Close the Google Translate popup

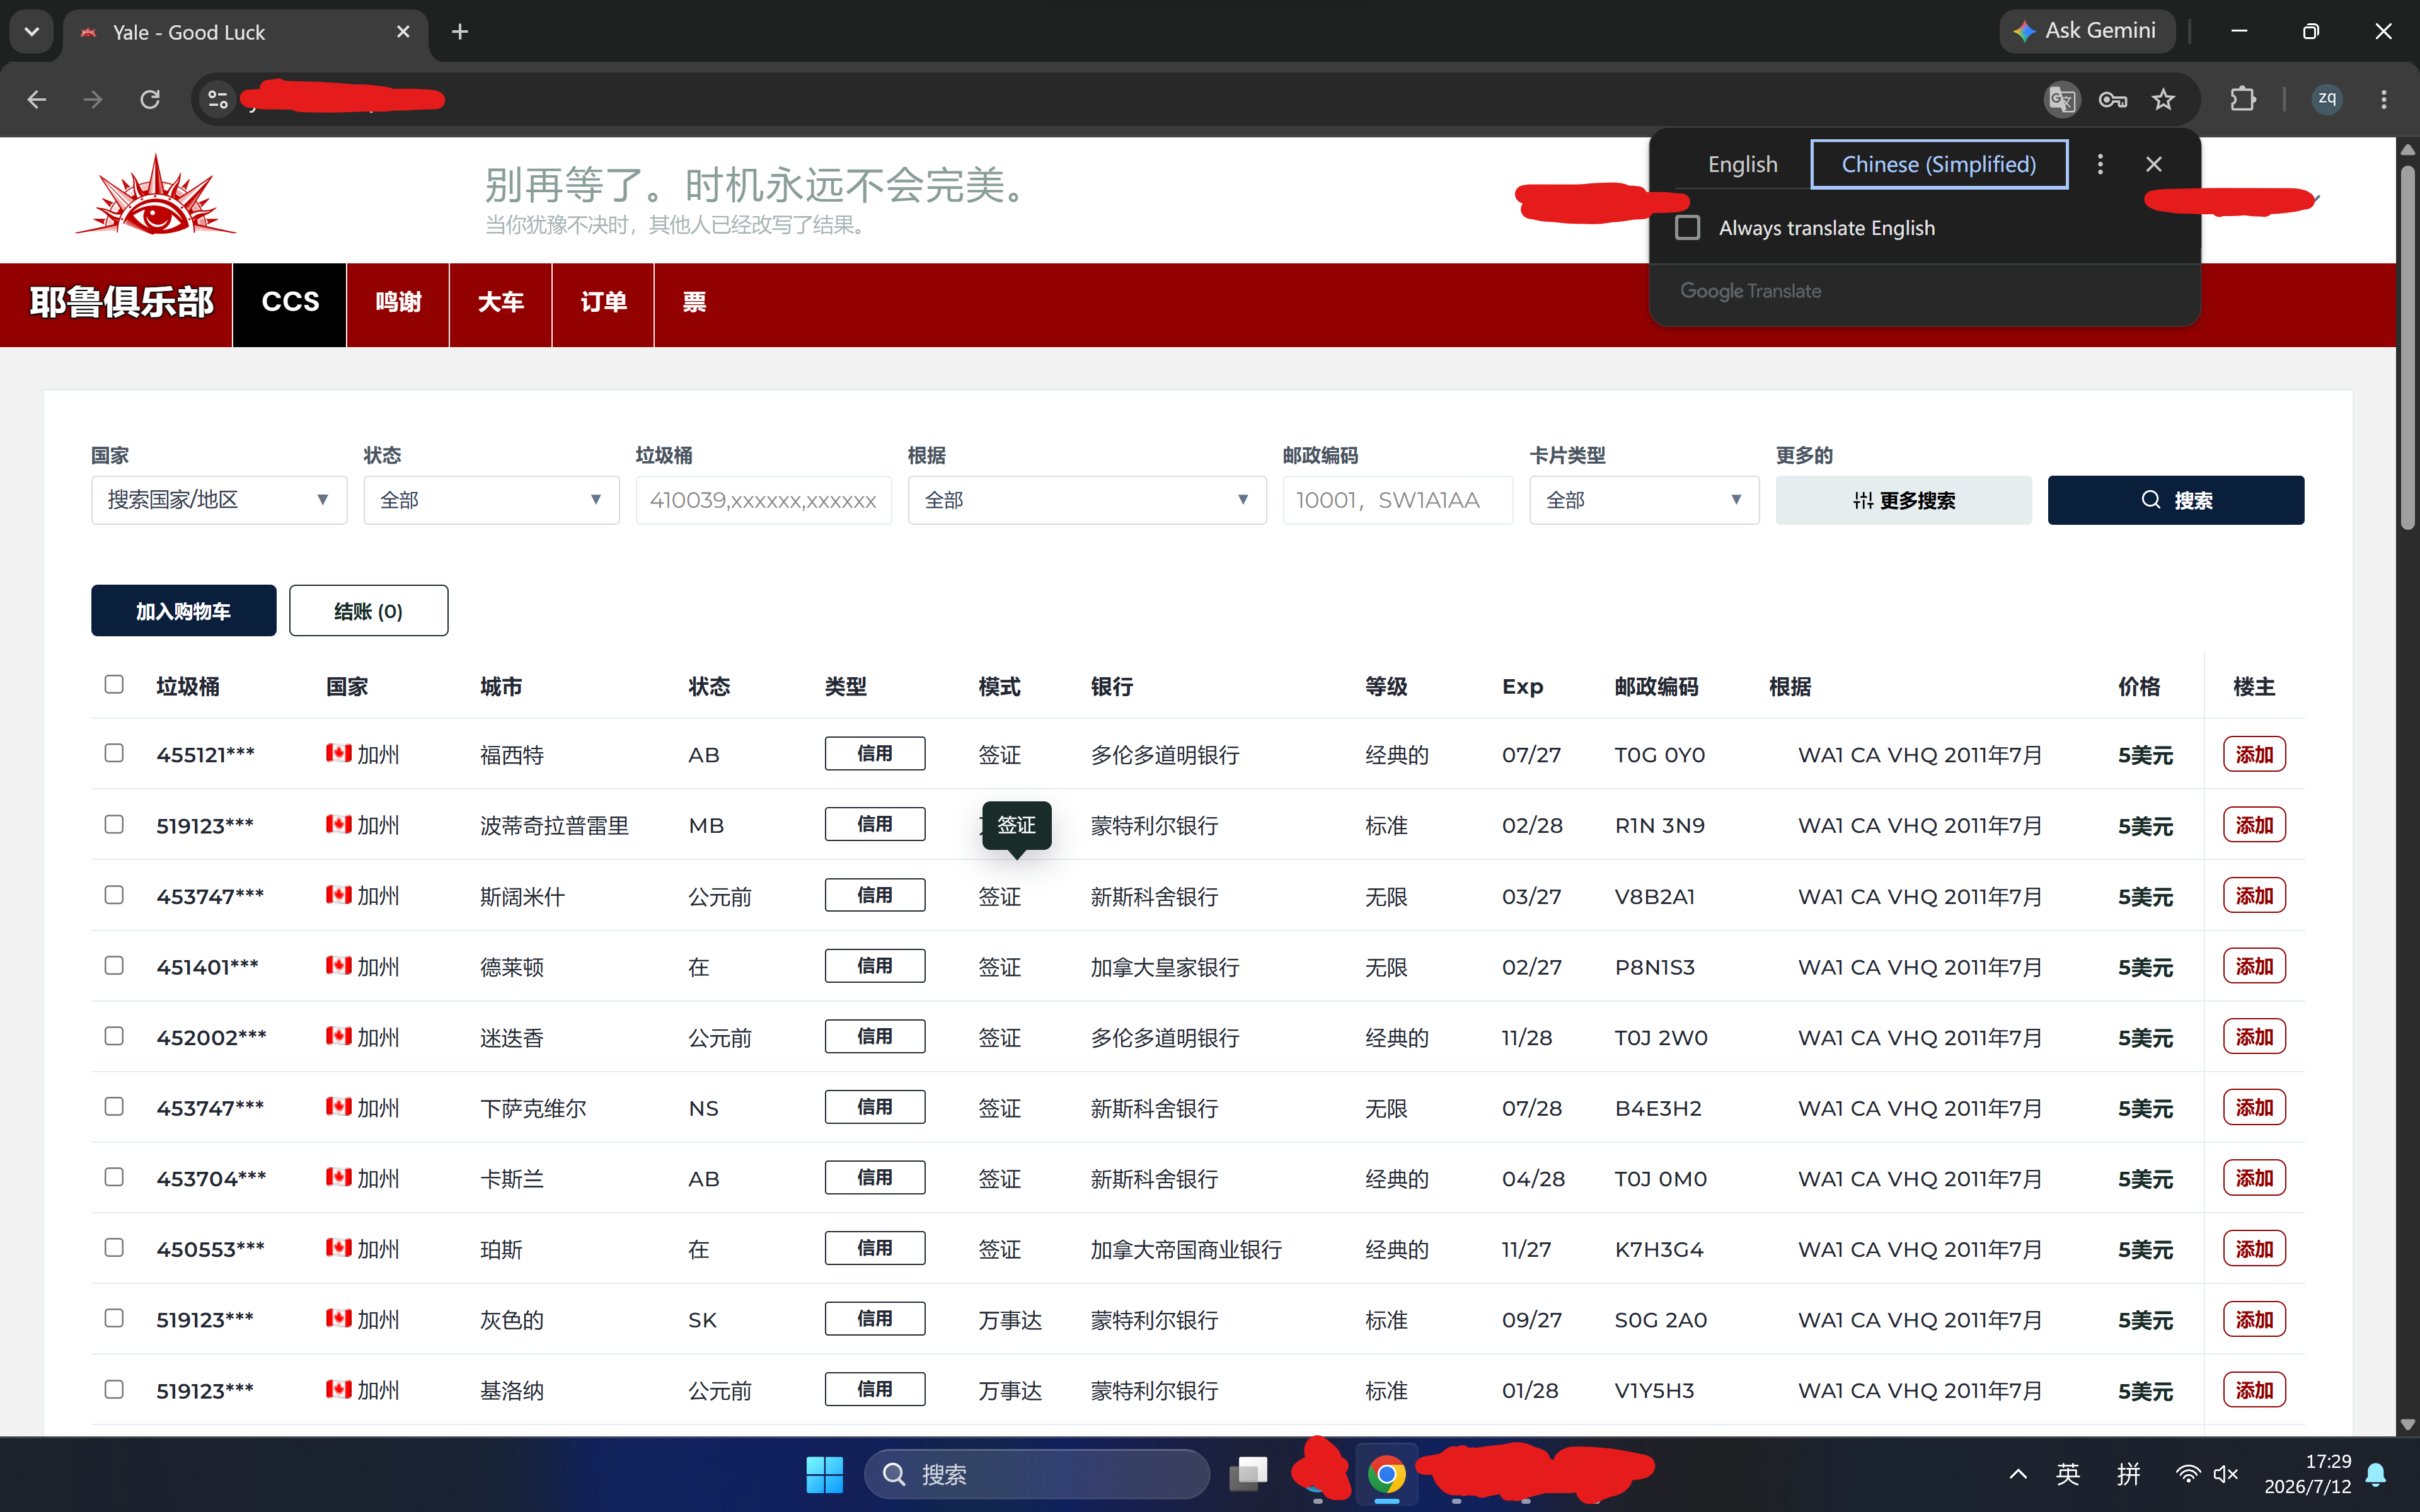[x=2154, y=164]
